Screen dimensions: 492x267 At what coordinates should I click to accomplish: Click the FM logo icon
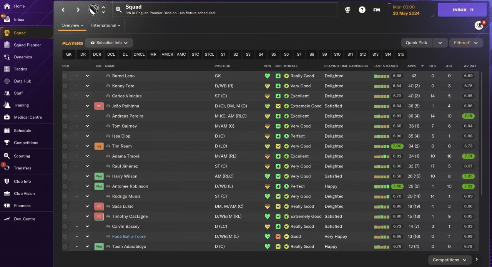point(377,10)
